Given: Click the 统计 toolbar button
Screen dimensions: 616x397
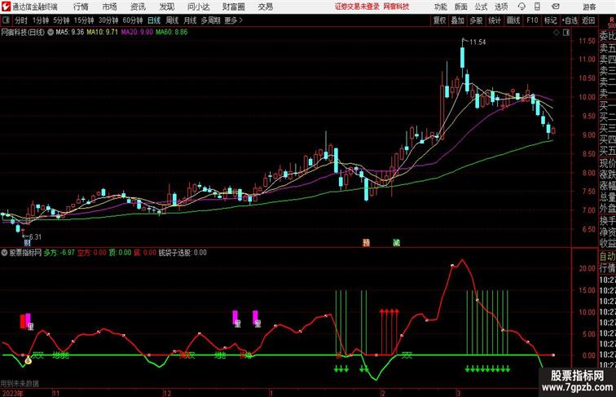Looking at the screenshot, I should coord(495,20).
